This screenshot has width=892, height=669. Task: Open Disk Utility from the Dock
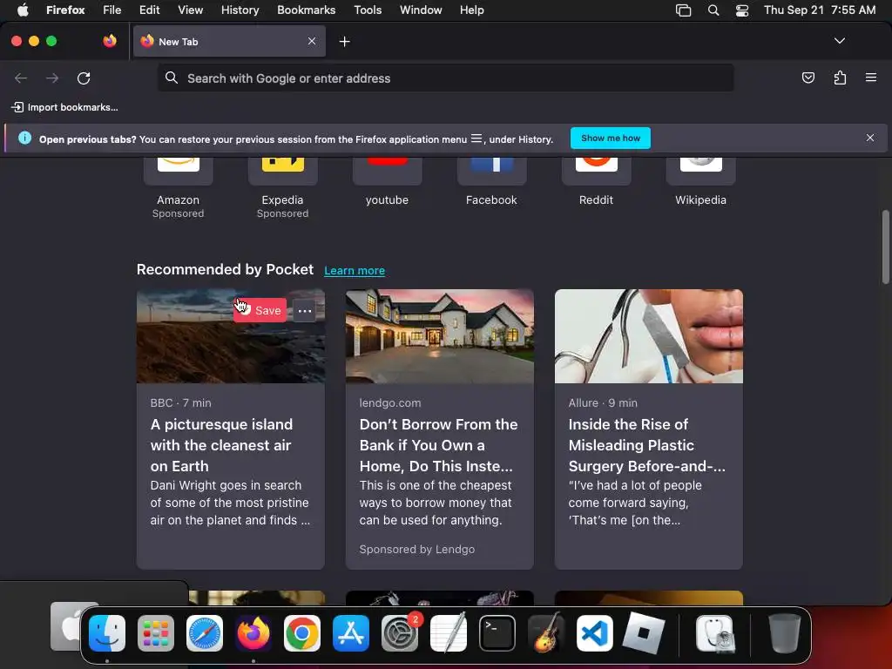pos(715,632)
